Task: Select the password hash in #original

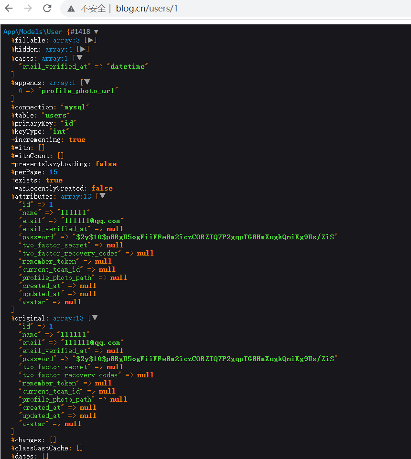Action: click(205, 359)
